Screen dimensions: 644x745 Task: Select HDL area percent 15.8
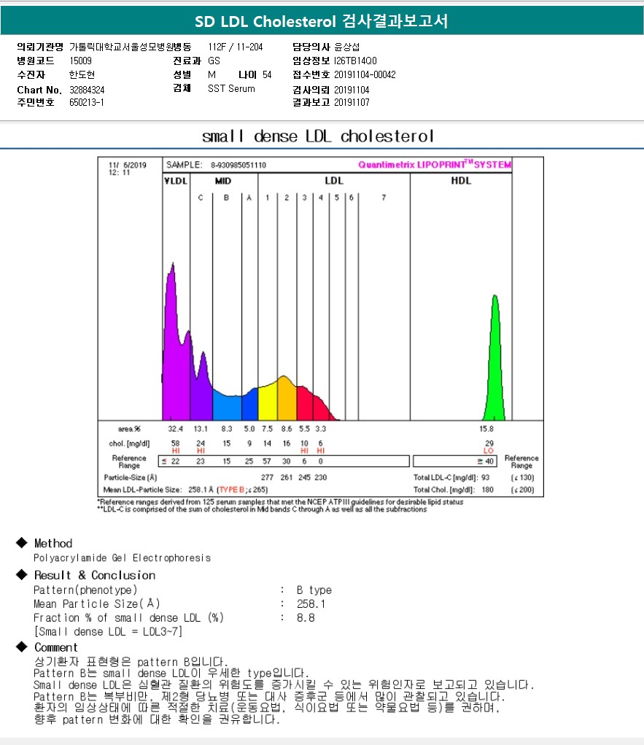pyautogui.click(x=486, y=428)
